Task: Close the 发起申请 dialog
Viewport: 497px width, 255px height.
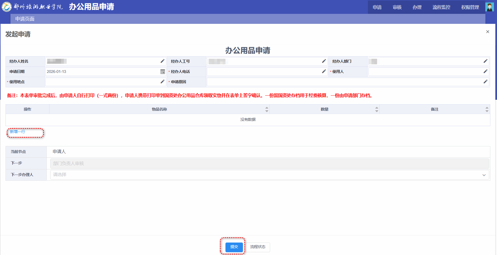Action: click(488, 32)
